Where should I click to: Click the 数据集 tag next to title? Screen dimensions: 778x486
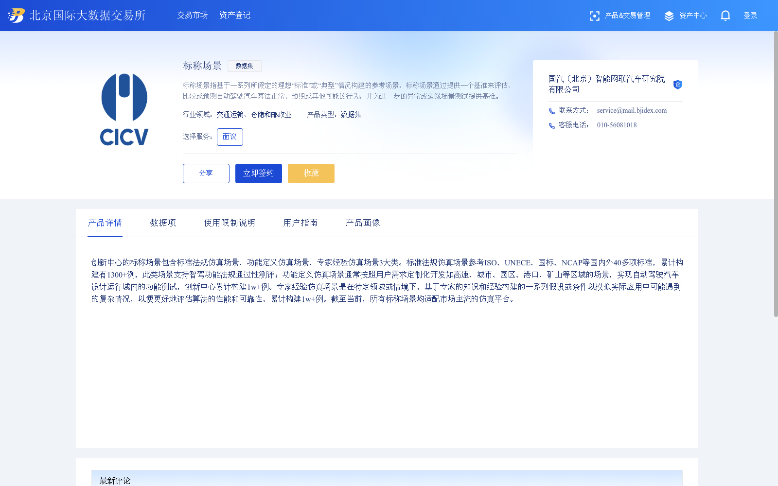point(245,66)
